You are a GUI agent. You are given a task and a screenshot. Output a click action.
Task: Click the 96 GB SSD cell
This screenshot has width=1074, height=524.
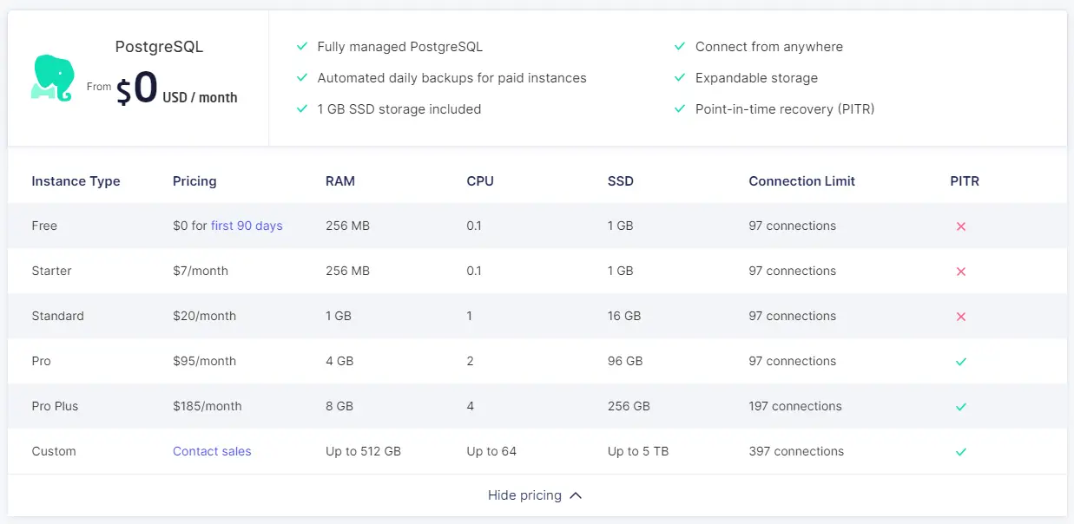625,361
